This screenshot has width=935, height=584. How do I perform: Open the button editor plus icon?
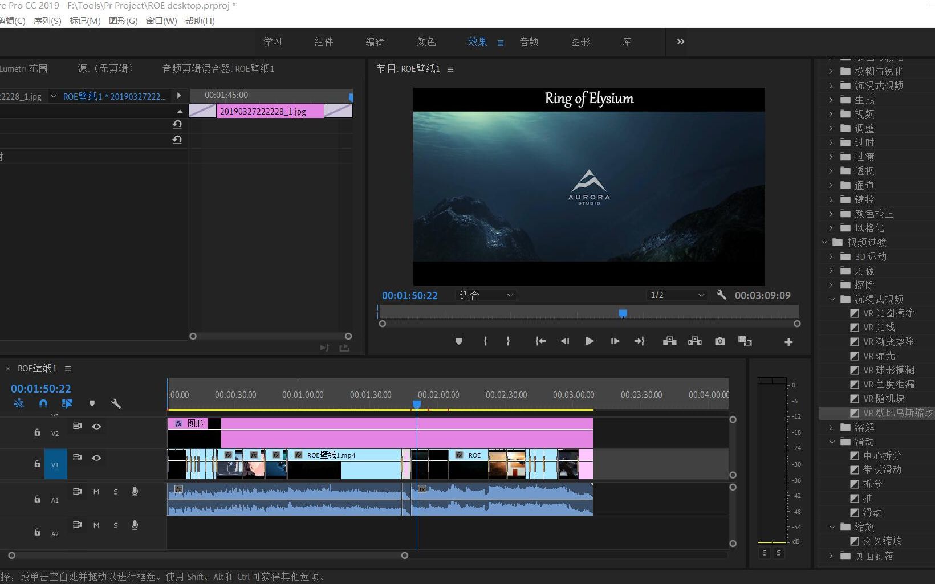pyautogui.click(x=788, y=342)
